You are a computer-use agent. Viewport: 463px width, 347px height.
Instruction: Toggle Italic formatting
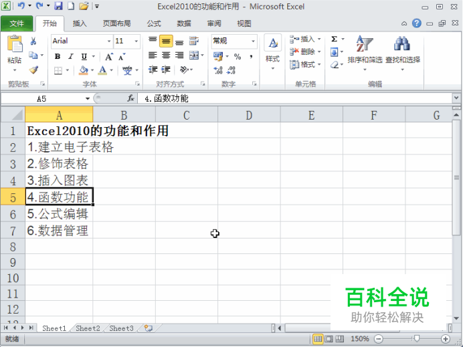[71, 56]
